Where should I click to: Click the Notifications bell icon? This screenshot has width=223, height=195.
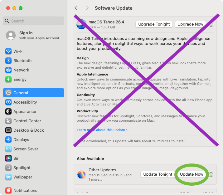[x=8, y=190]
